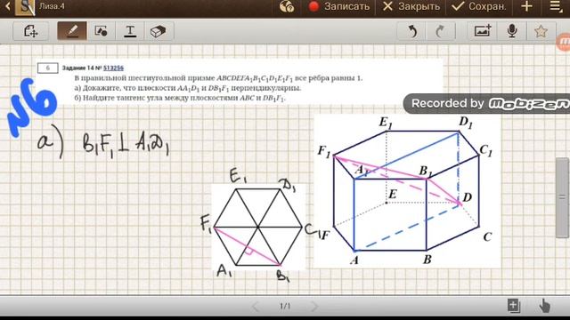Select the Pen tool
Screen dimensions: 570x320
coord(72,31)
